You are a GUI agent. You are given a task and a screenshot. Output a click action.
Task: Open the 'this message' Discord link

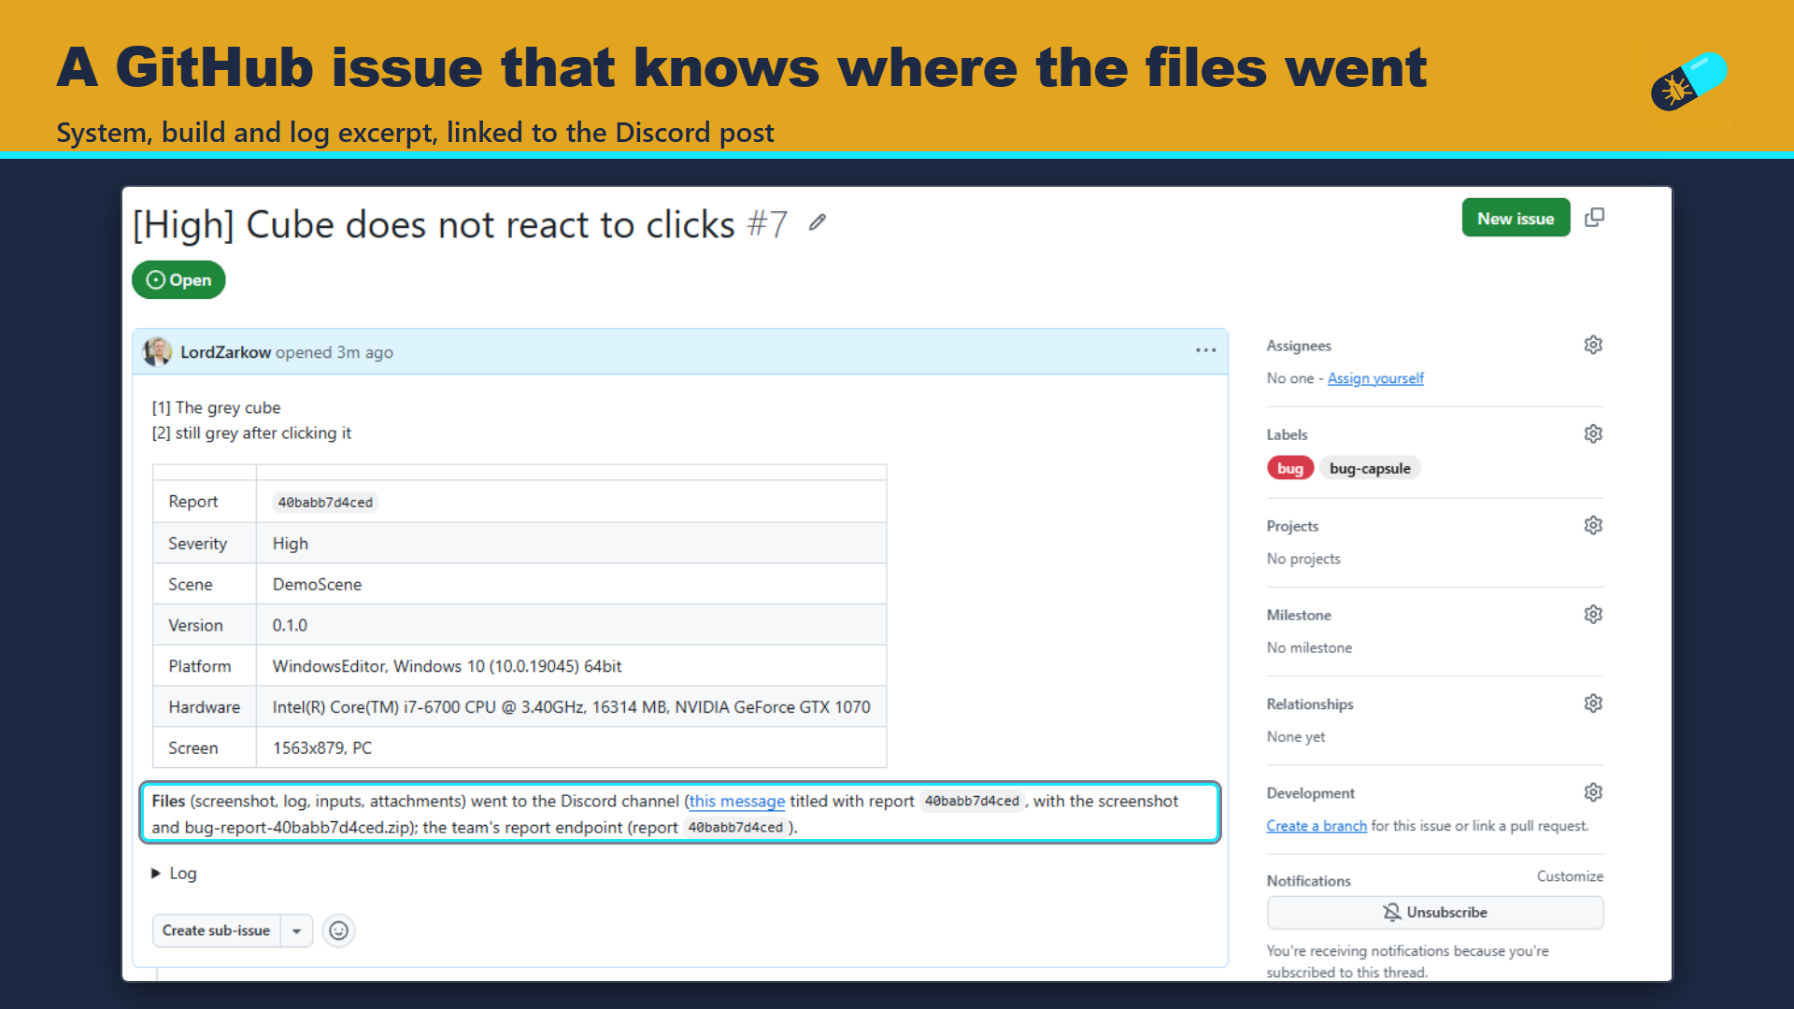click(x=737, y=802)
